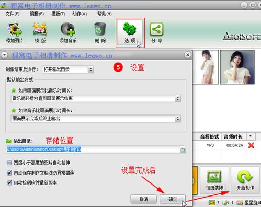Open the 制作结束后执行 dropdown
Viewport: 261px width, 207px height.
(68, 70)
